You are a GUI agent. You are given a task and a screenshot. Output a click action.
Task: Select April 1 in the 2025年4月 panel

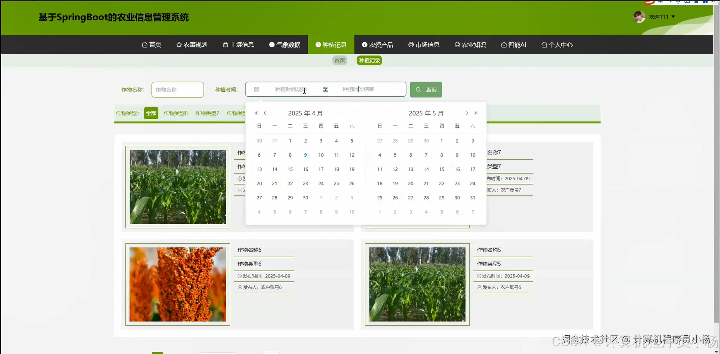[x=290, y=141]
